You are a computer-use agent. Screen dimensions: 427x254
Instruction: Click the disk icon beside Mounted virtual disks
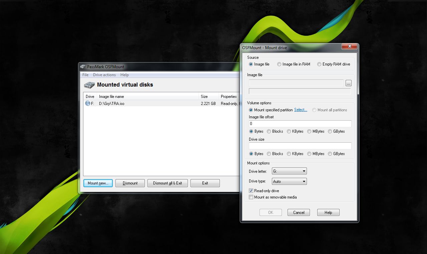click(x=89, y=85)
